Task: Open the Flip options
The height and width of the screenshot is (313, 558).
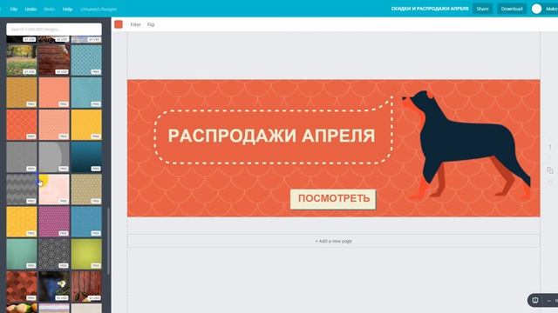Action: [151, 24]
